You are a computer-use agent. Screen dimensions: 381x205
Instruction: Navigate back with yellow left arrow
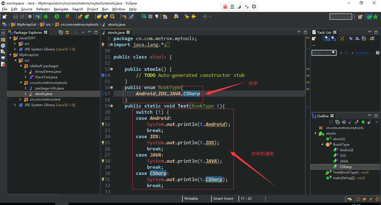point(194,17)
